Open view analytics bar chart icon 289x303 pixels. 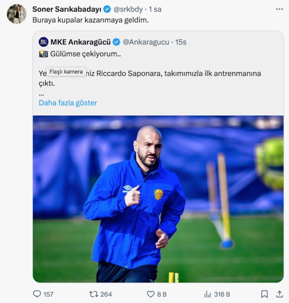click(x=207, y=294)
